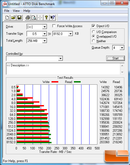Click the read value 218240

click(117, 142)
